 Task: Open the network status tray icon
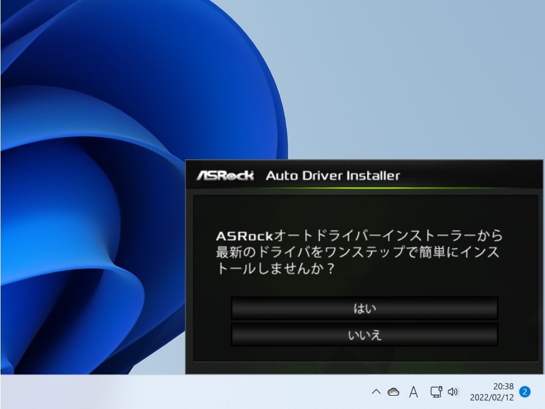click(436, 392)
